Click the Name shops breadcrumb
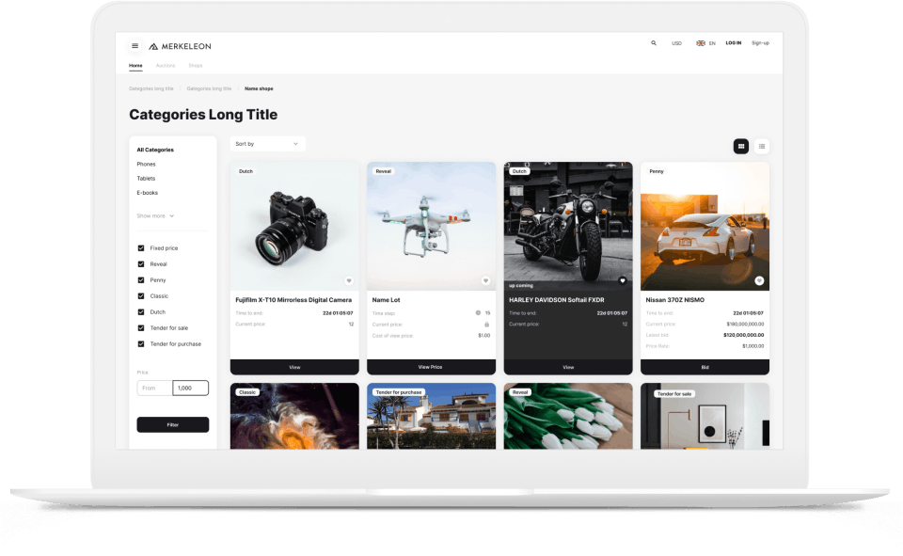903x556 pixels. (x=259, y=88)
